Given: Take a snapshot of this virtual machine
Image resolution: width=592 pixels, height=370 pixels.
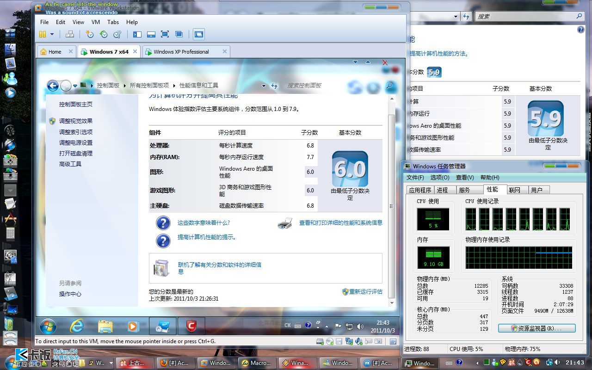Looking at the screenshot, I should (x=90, y=34).
